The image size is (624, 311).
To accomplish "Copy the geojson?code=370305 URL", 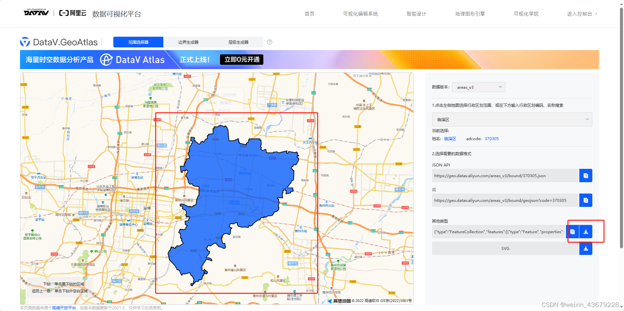I will (586, 200).
